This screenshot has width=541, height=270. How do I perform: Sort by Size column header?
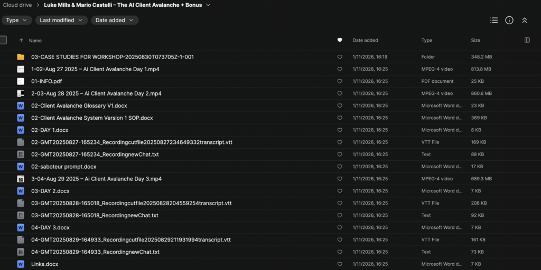pos(475,40)
